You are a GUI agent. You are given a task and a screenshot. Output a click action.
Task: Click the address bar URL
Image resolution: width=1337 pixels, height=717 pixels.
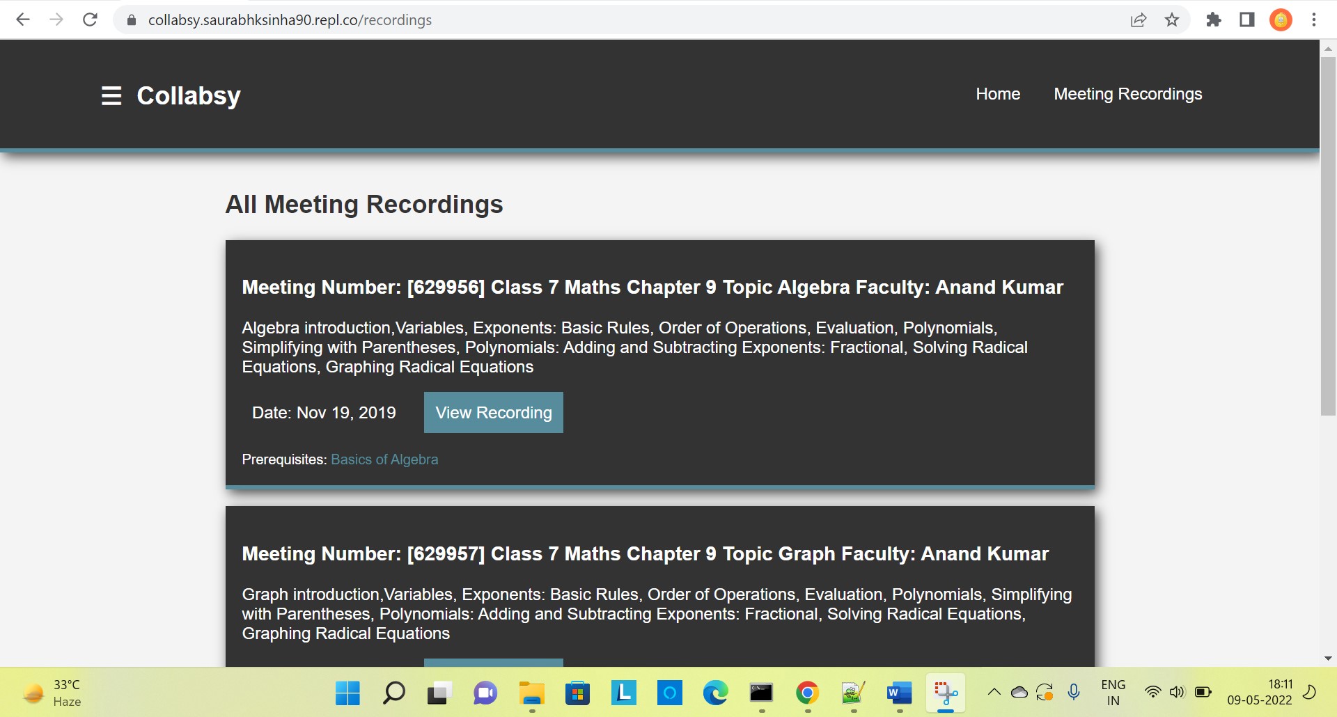(x=290, y=20)
